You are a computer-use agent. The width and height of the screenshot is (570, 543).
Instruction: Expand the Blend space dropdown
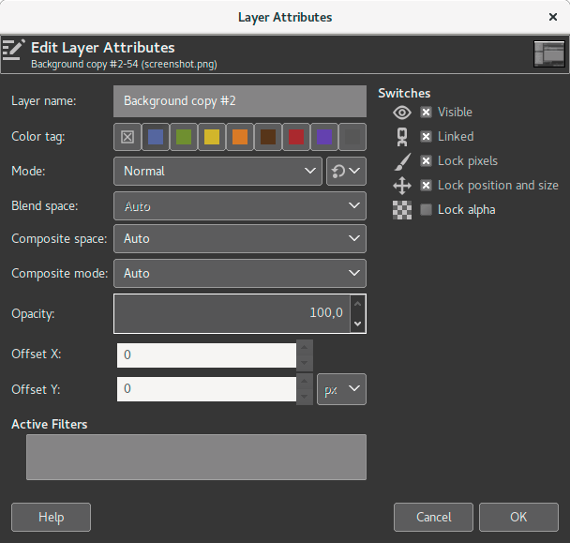point(239,205)
